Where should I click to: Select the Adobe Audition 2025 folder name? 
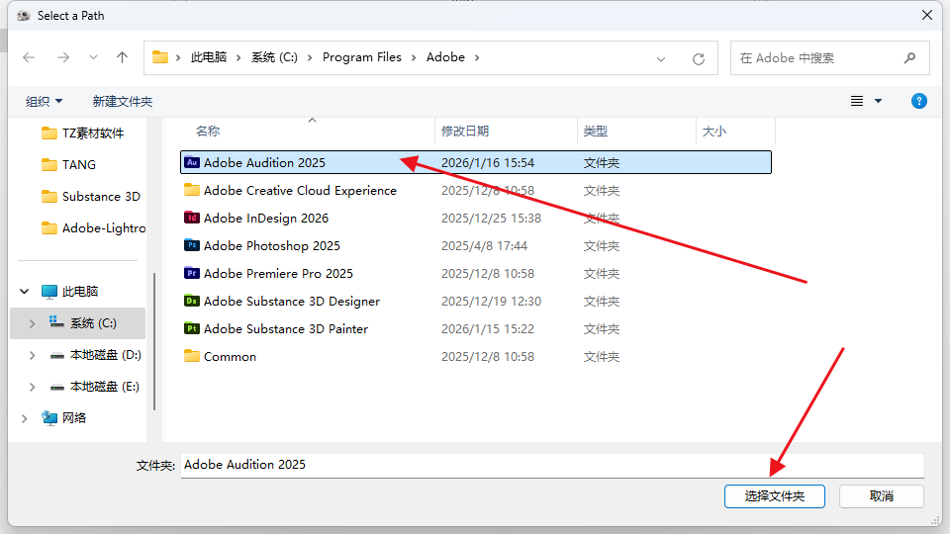coord(264,162)
